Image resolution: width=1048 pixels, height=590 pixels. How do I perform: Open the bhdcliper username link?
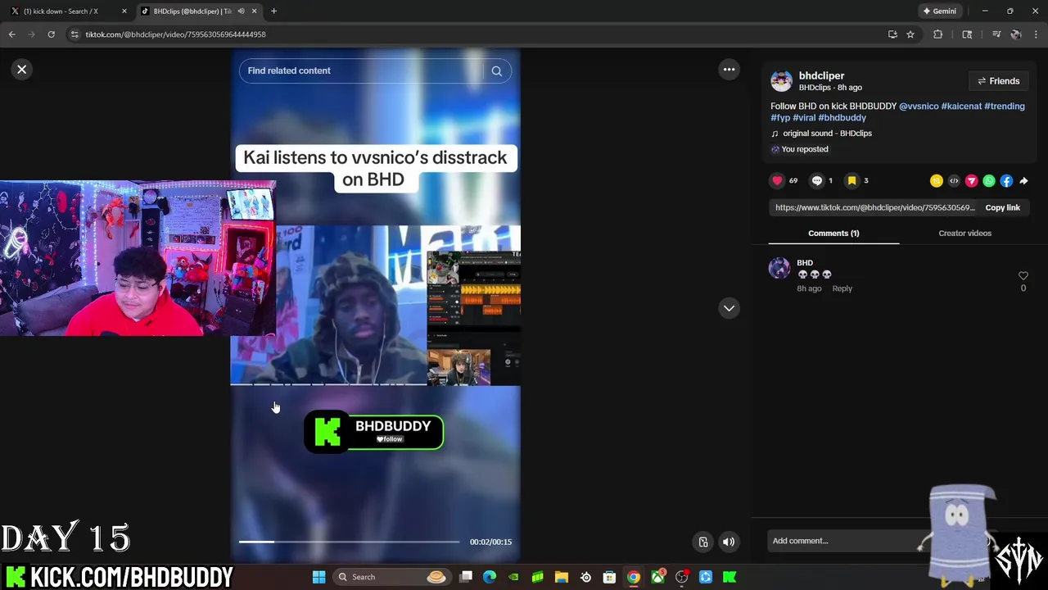tap(821, 75)
